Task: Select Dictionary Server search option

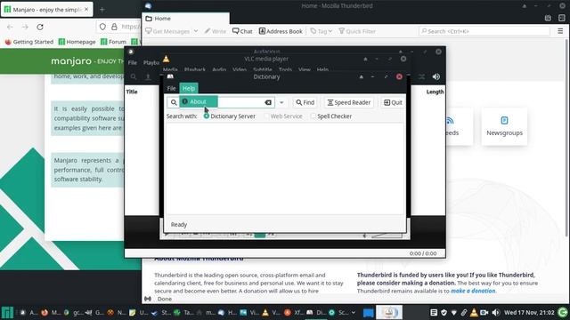Action: pos(230,116)
